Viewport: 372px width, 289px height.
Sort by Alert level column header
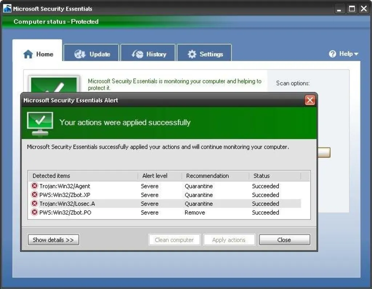point(160,176)
